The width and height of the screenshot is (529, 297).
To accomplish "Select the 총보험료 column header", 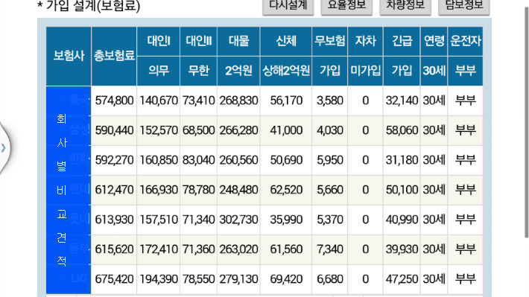I will pos(114,56).
